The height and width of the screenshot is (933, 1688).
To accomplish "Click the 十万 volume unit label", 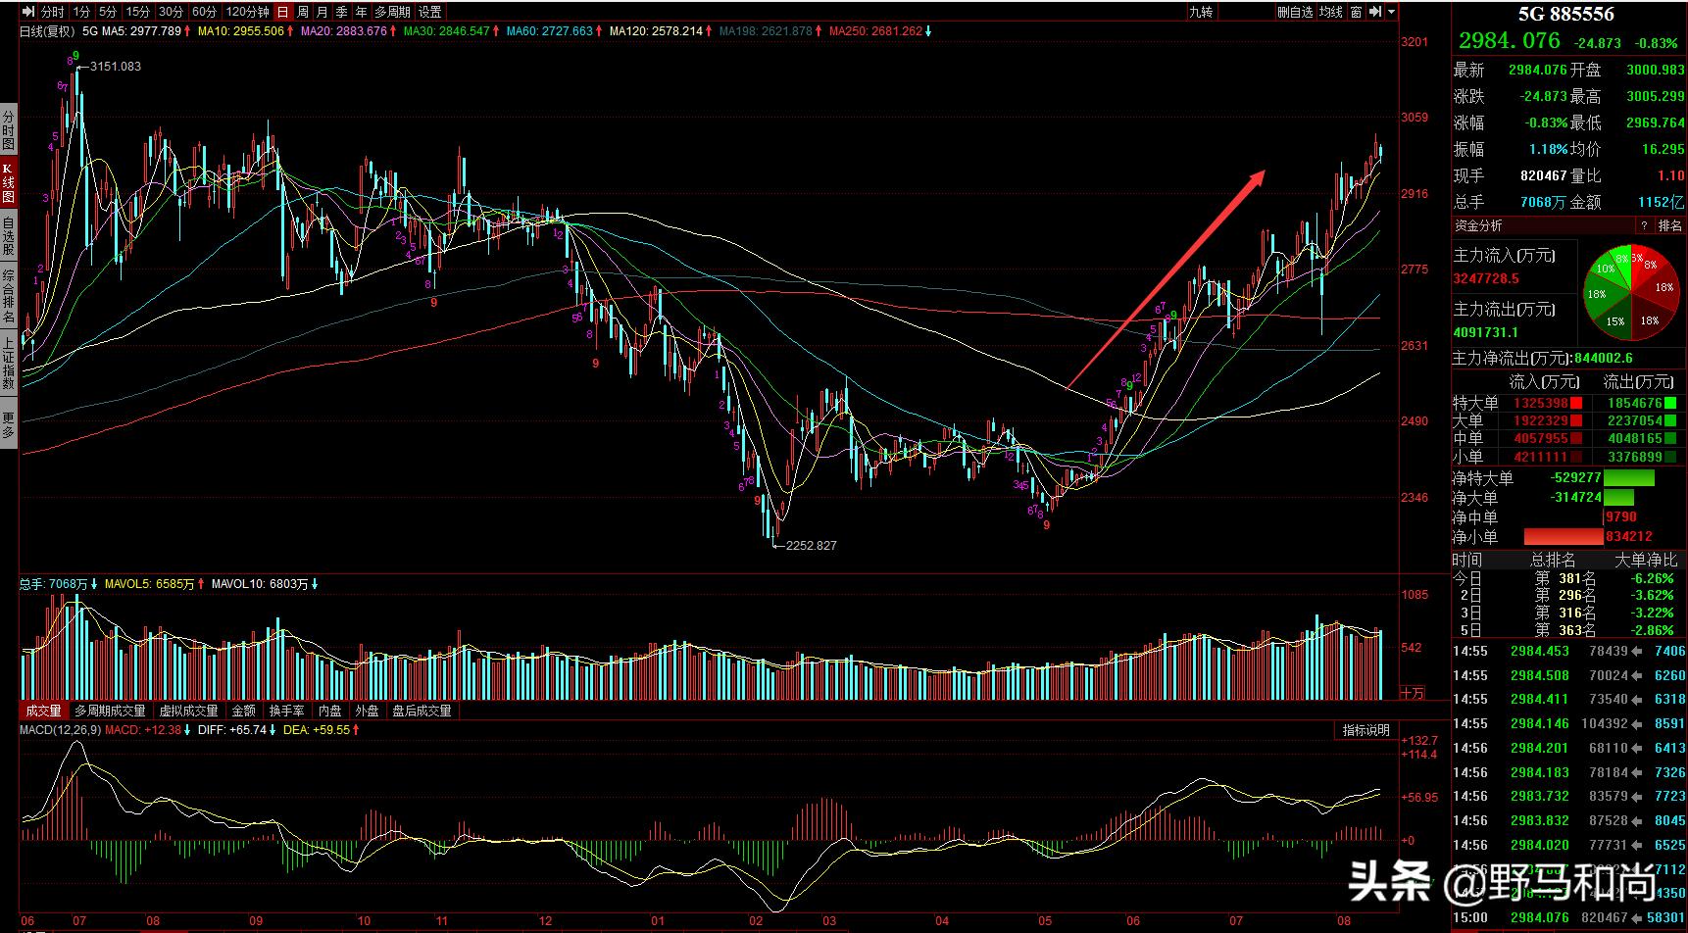I will [1413, 692].
